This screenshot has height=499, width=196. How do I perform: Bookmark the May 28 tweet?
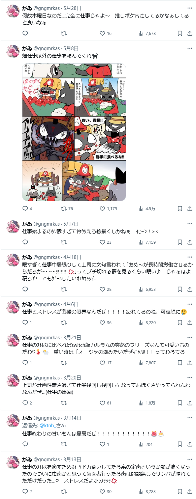180,33
